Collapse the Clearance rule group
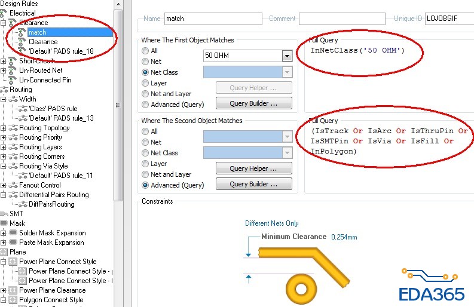Screen dimensions: 474x307 tap(3, 23)
